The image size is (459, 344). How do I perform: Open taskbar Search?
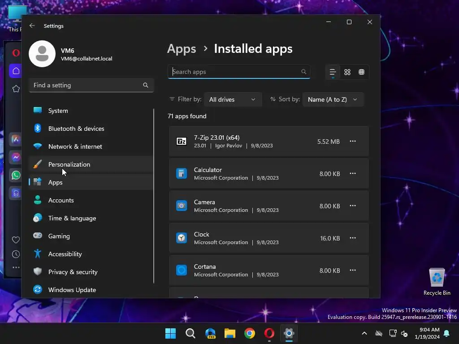pos(190,333)
